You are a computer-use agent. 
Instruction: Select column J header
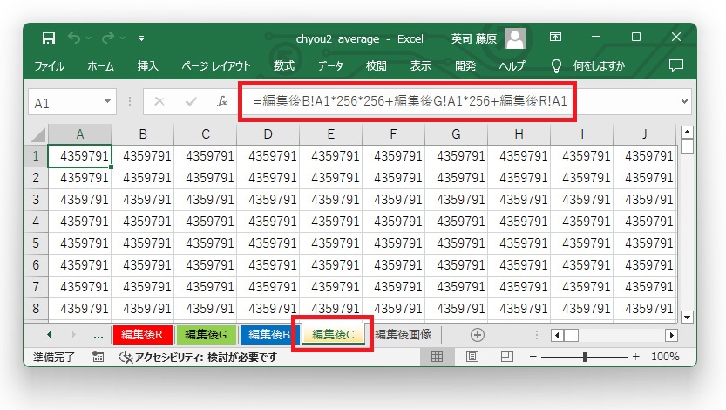645,134
